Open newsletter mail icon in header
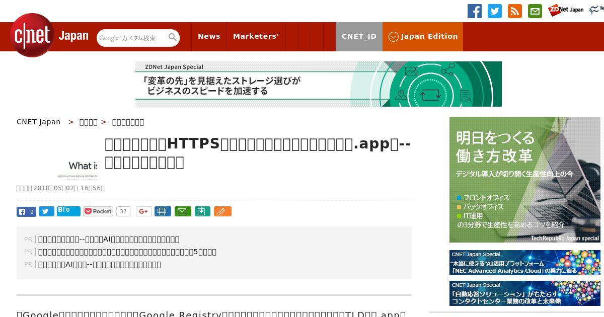Viewport: 604px width, 317px height. click(535, 11)
